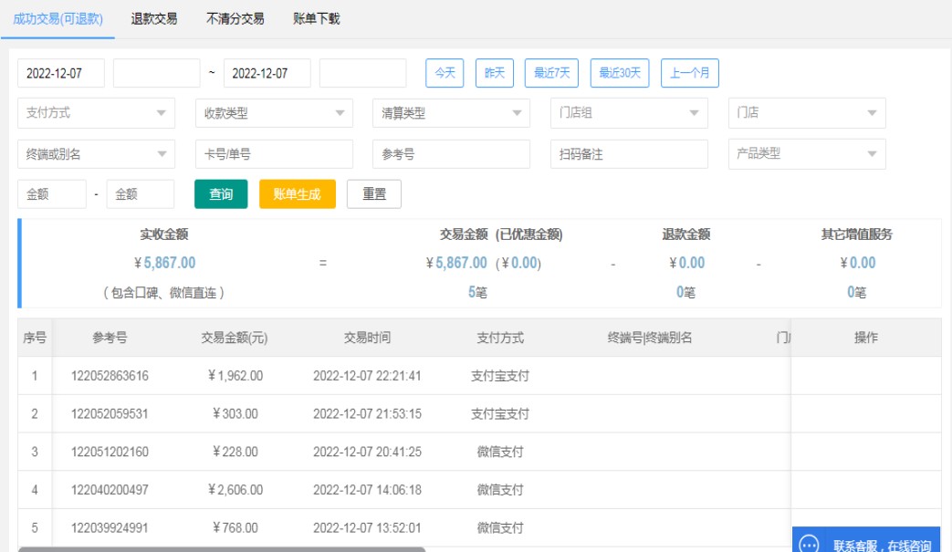Click the green 查询 button
Screen dimensions: 952x552
click(x=221, y=194)
